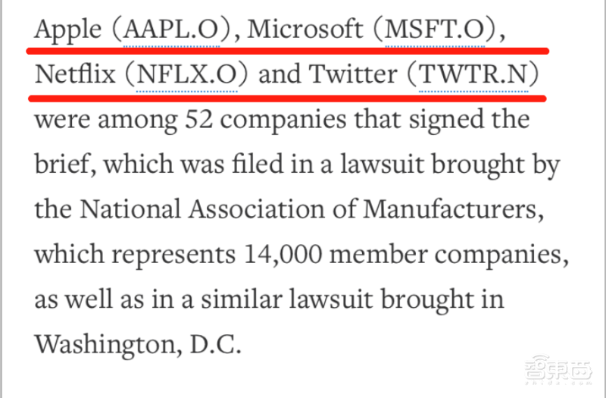The image size is (606, 398).
Task: Click the word Netflix
Action: 73,75
